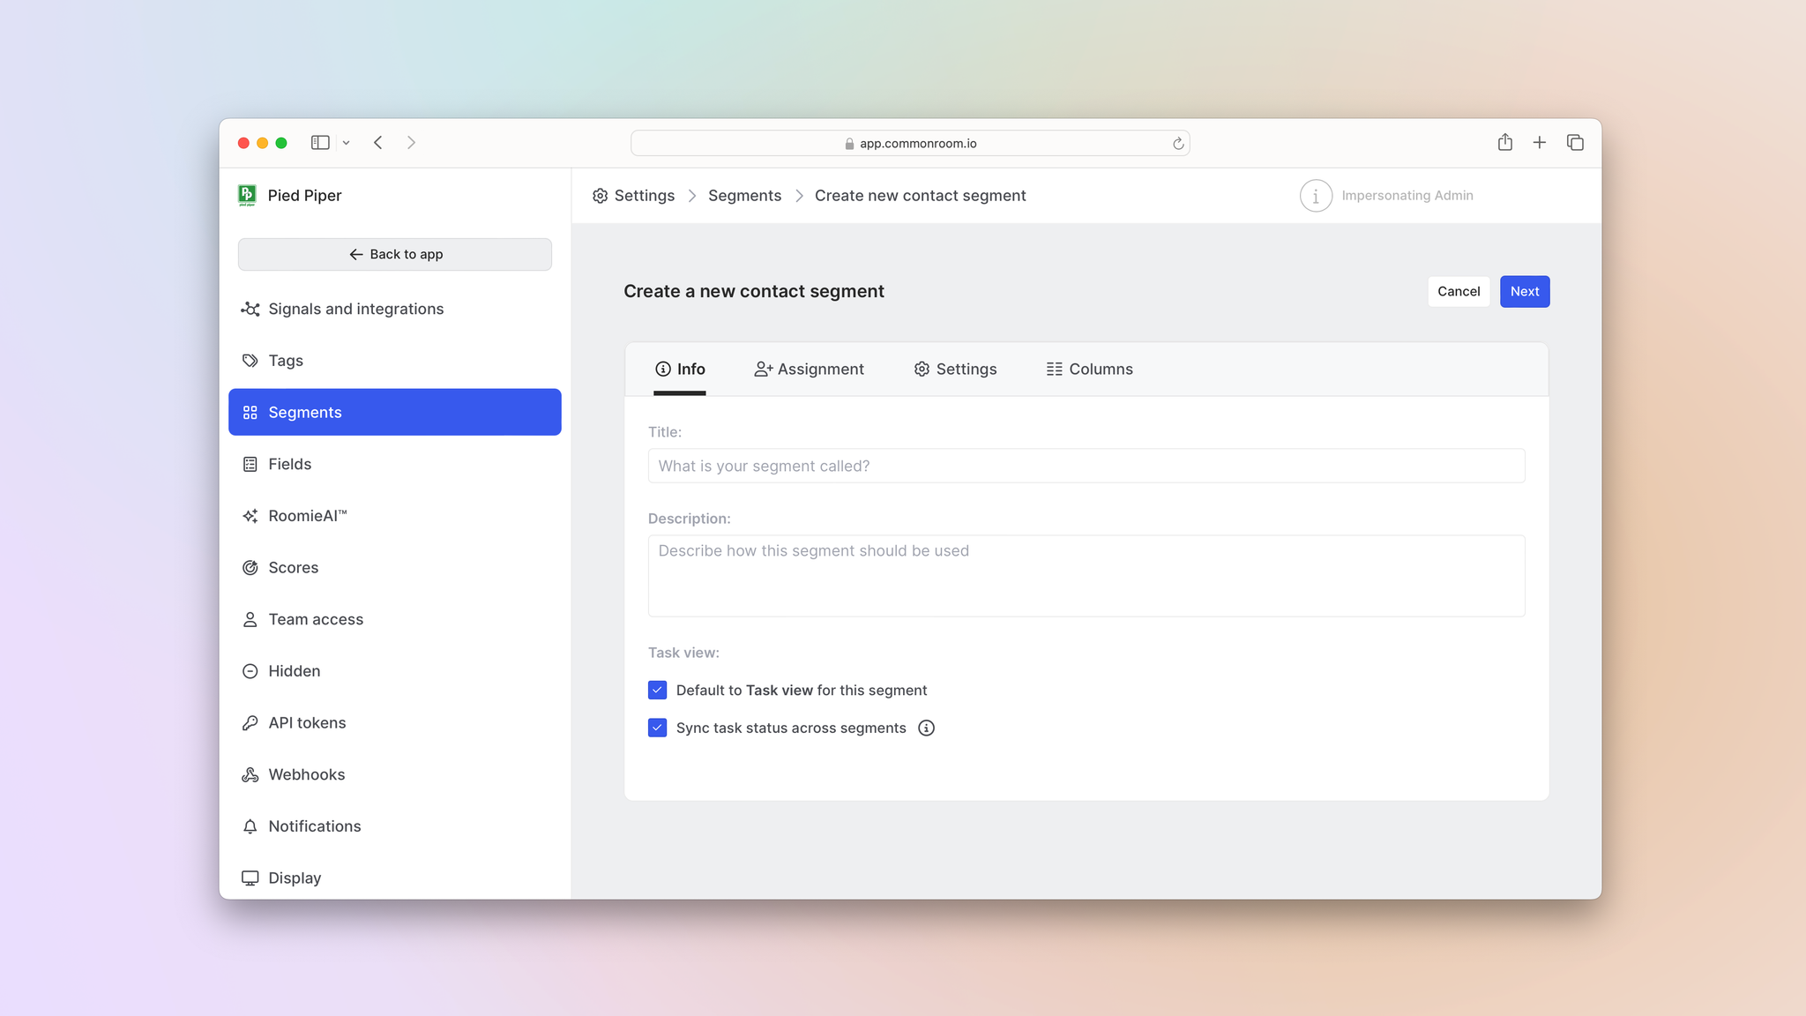Click the Fields list icon
The height and width of the screenshot is (1016, 1806).
(x=250, y=464)
